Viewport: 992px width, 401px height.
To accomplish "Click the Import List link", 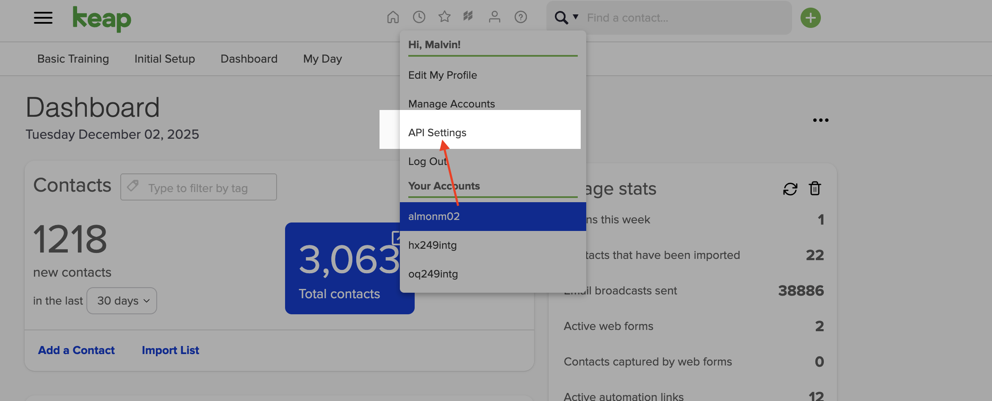I will (170, 350).
